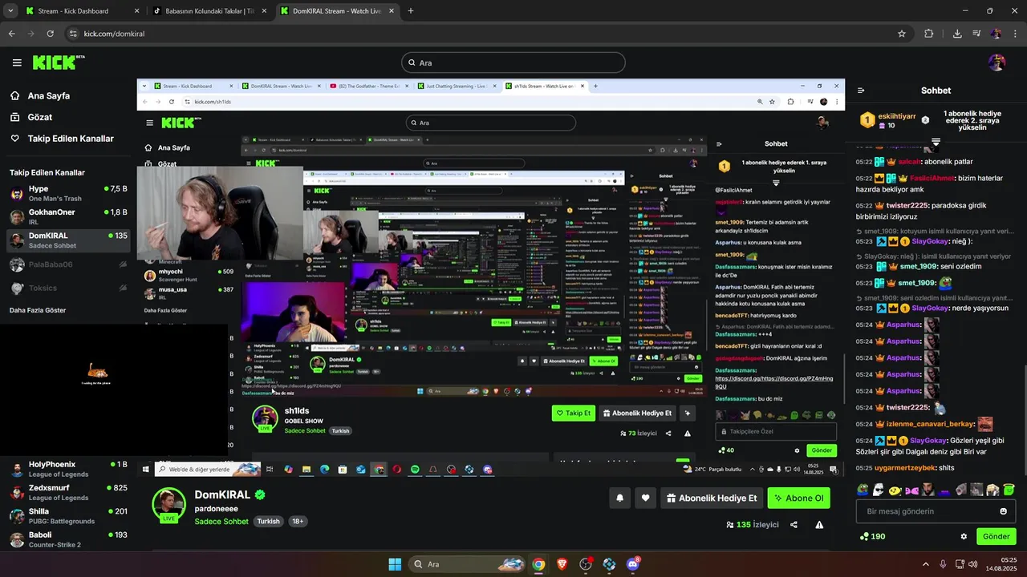Click the Abonelik Hediye Et button
Image resolution: width=1027 pixels, height=577 pixels.
[711, 498]
